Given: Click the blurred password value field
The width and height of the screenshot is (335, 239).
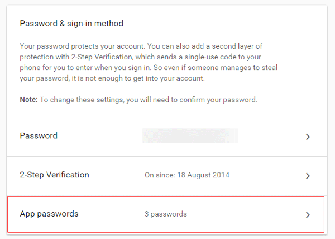Looking at the screenshot, I should tap(190, 136).
